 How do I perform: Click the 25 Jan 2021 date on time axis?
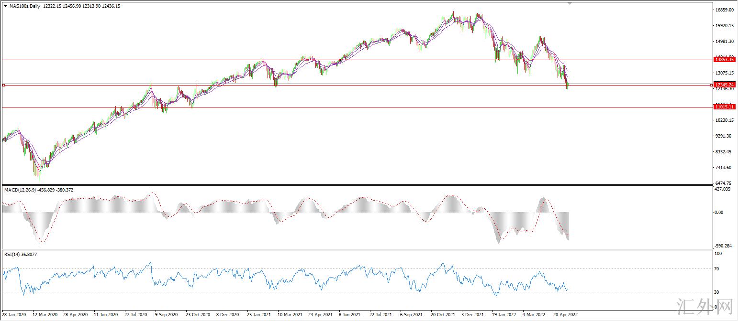point(259,315)
